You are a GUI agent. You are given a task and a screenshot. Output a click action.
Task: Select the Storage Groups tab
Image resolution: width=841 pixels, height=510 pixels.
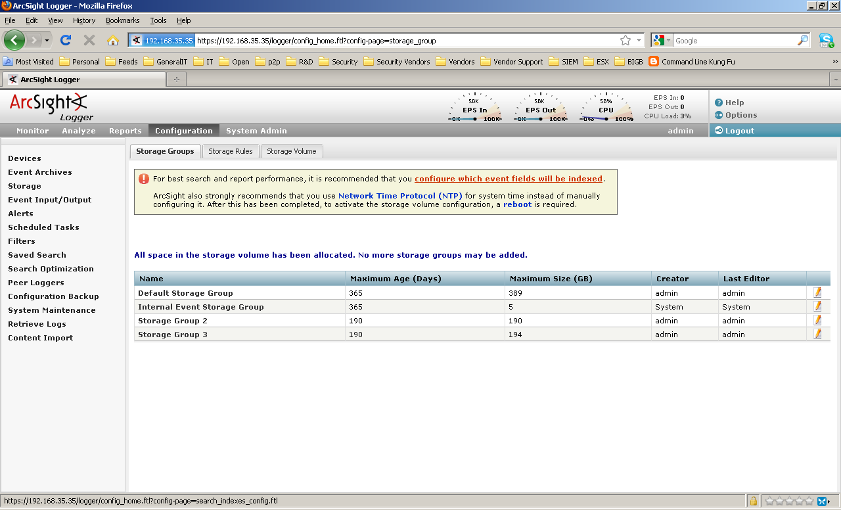(165, 151)
